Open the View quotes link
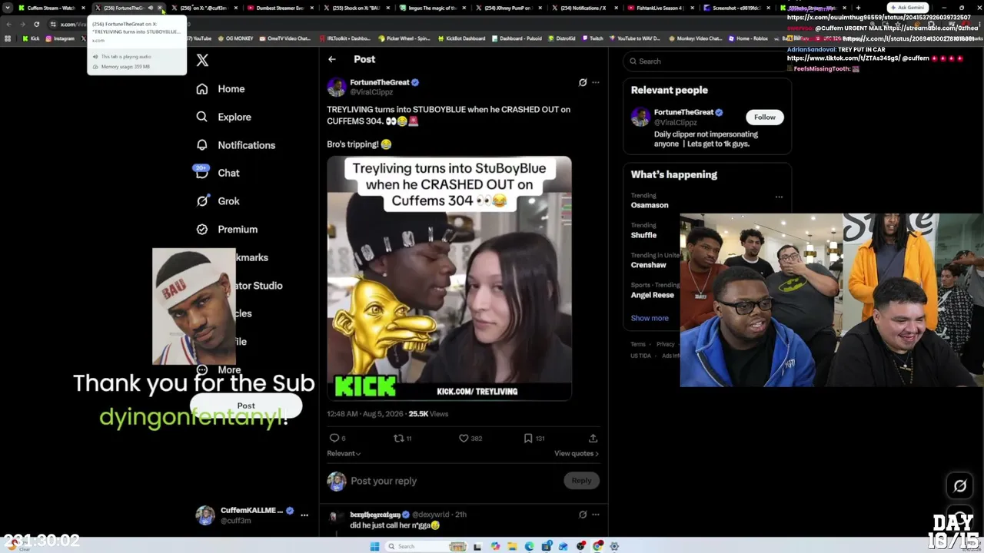Screen dimensions: 984x553 coord(576,453)
